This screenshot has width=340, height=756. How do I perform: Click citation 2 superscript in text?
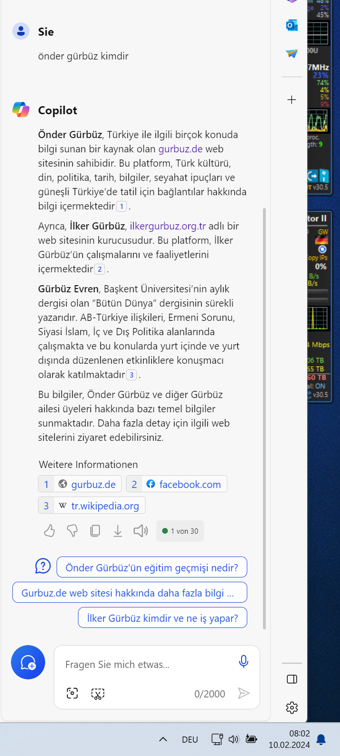[99, 269]
